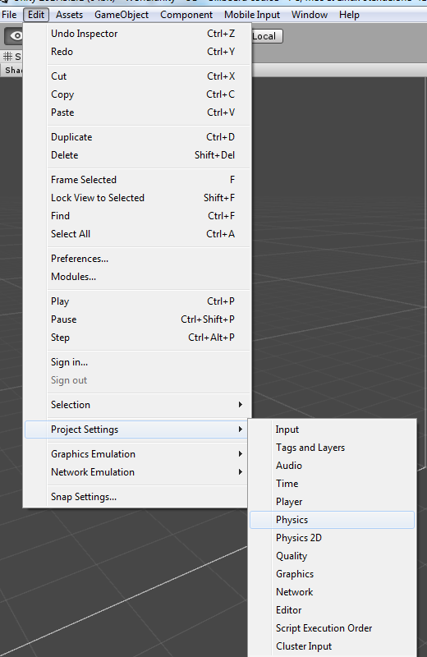Open the File menu

(9, 15)
